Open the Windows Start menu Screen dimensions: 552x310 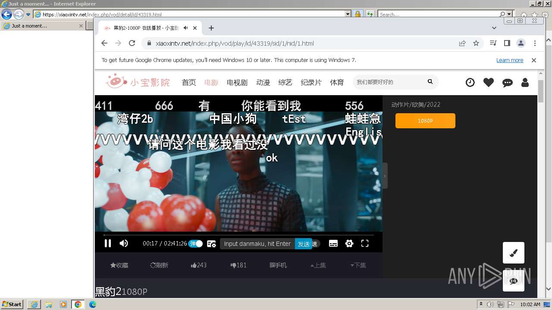click(12, 304)
